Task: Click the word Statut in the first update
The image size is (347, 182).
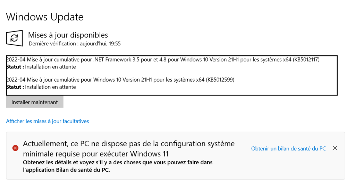Action: click(15, 67)
